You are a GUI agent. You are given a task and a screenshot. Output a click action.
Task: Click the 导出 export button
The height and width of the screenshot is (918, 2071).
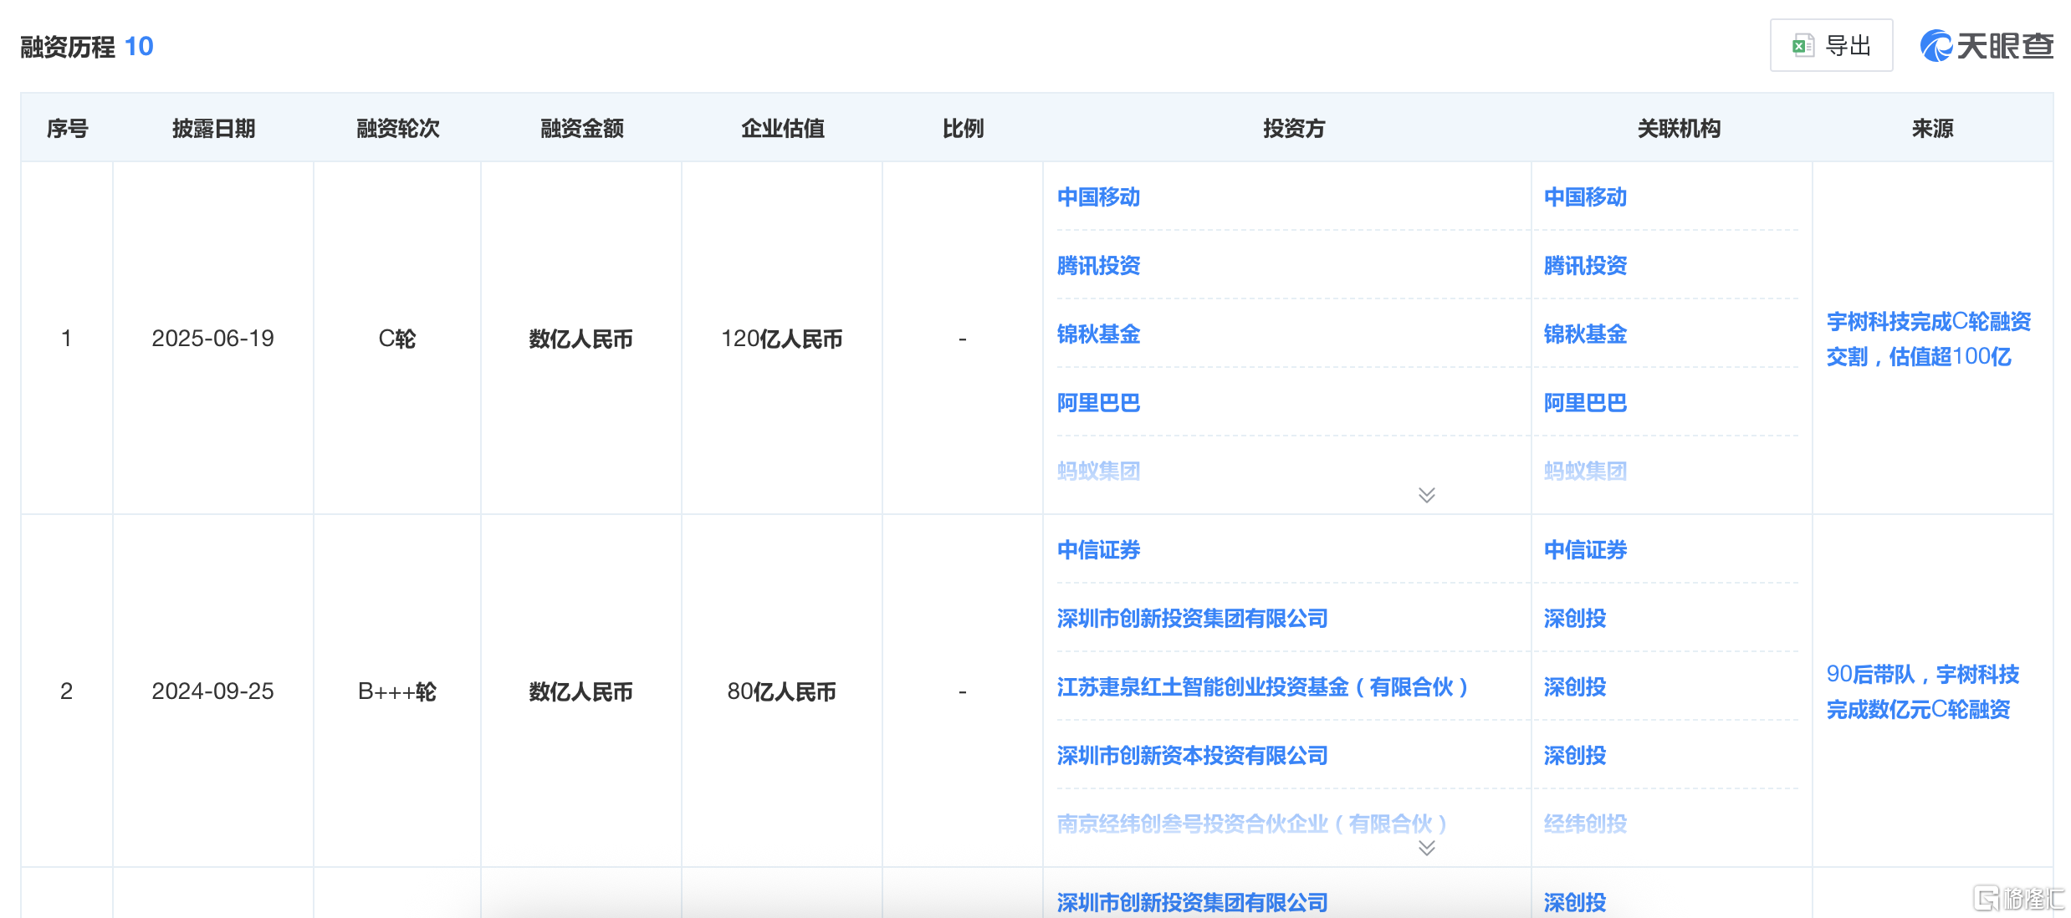[1831, 45]
